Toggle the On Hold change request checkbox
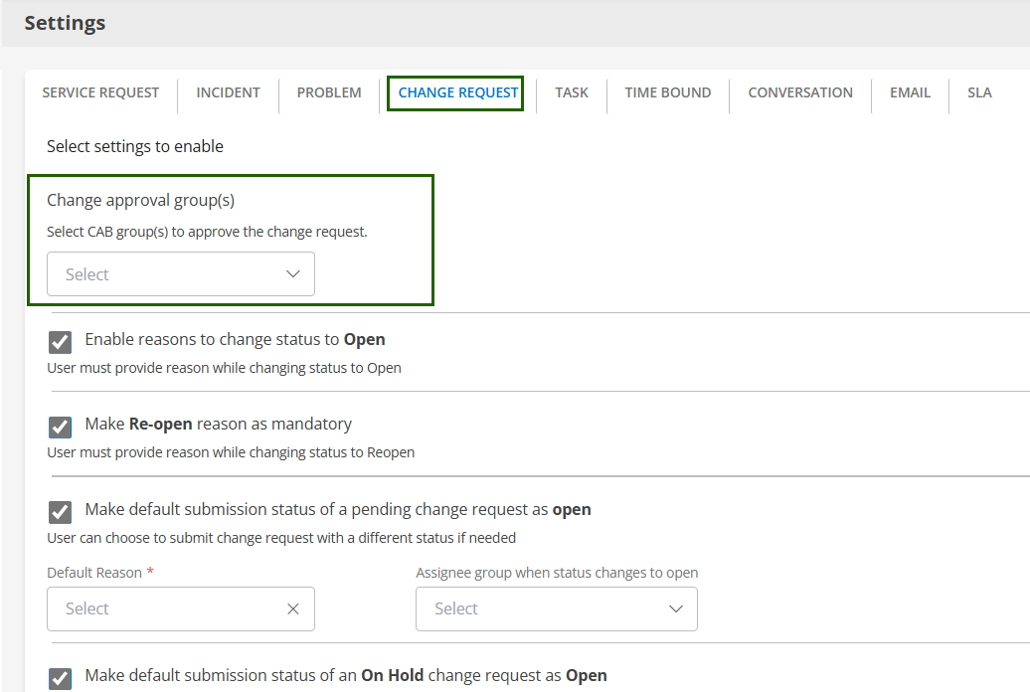 (61, 678)
